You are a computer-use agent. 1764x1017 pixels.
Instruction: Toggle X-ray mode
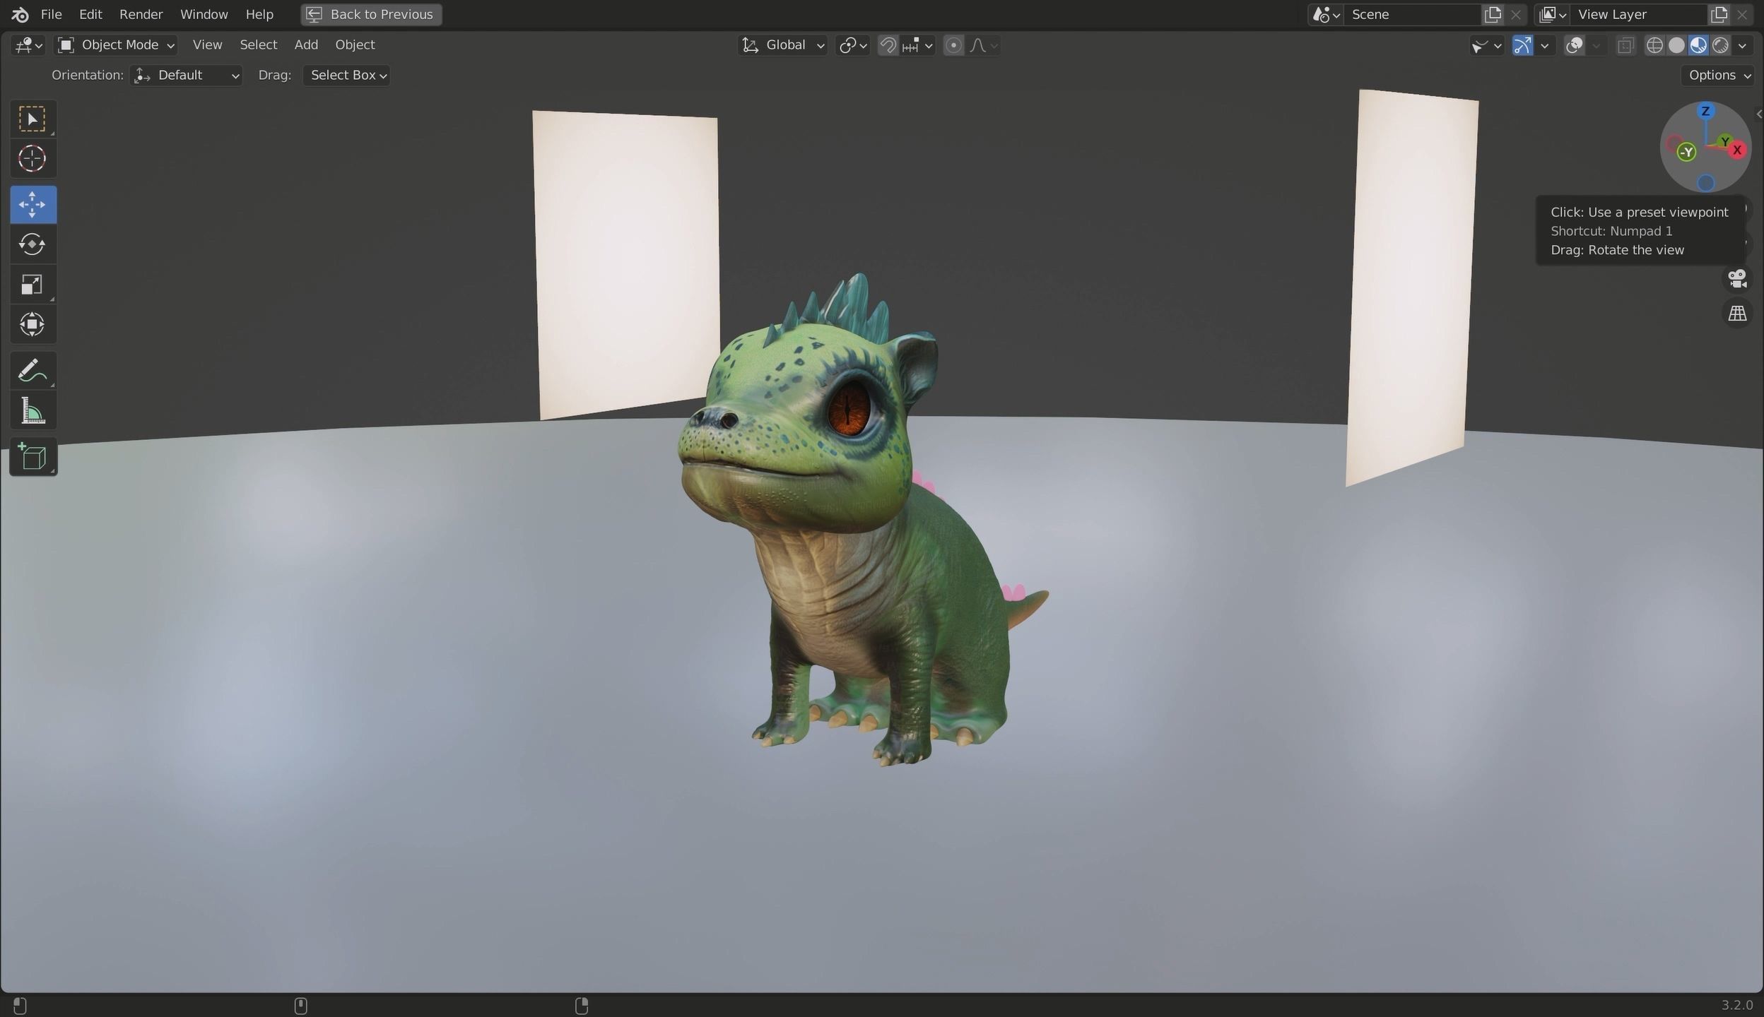(x=1625, y=45)
